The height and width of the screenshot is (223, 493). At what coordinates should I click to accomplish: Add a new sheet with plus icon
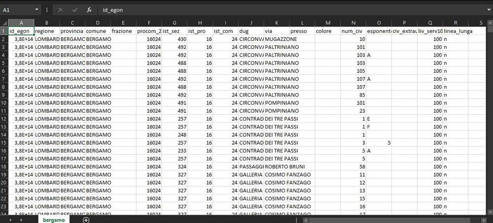click(x=86, y=220)
